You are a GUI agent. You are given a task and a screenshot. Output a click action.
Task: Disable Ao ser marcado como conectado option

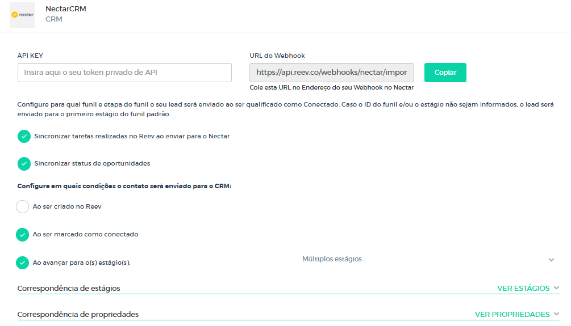click(x=22, y=234)
